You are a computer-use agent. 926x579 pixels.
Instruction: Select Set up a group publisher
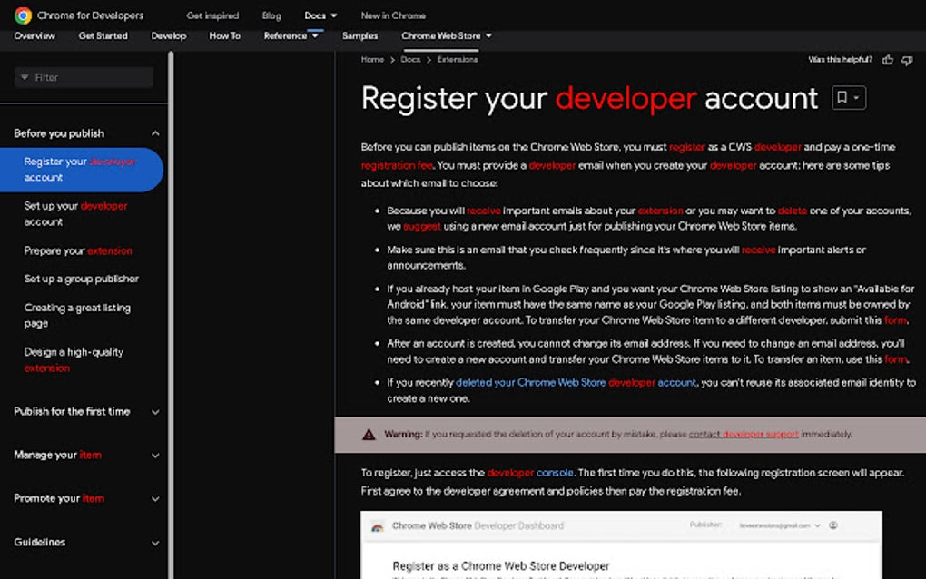click(81, 279)
